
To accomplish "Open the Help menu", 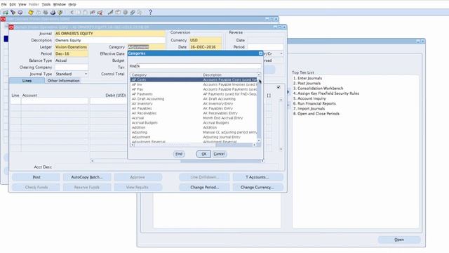I will [72, 4].
